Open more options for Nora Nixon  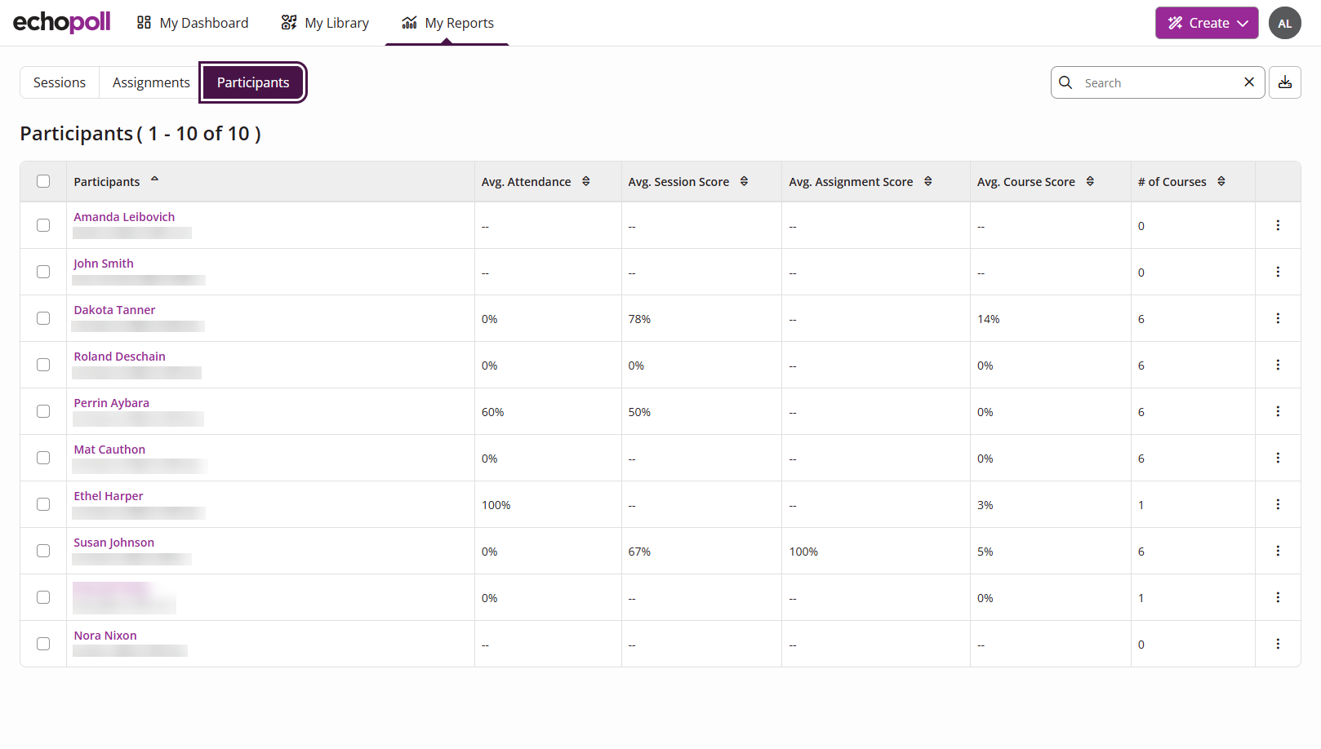coord(1278,644)
